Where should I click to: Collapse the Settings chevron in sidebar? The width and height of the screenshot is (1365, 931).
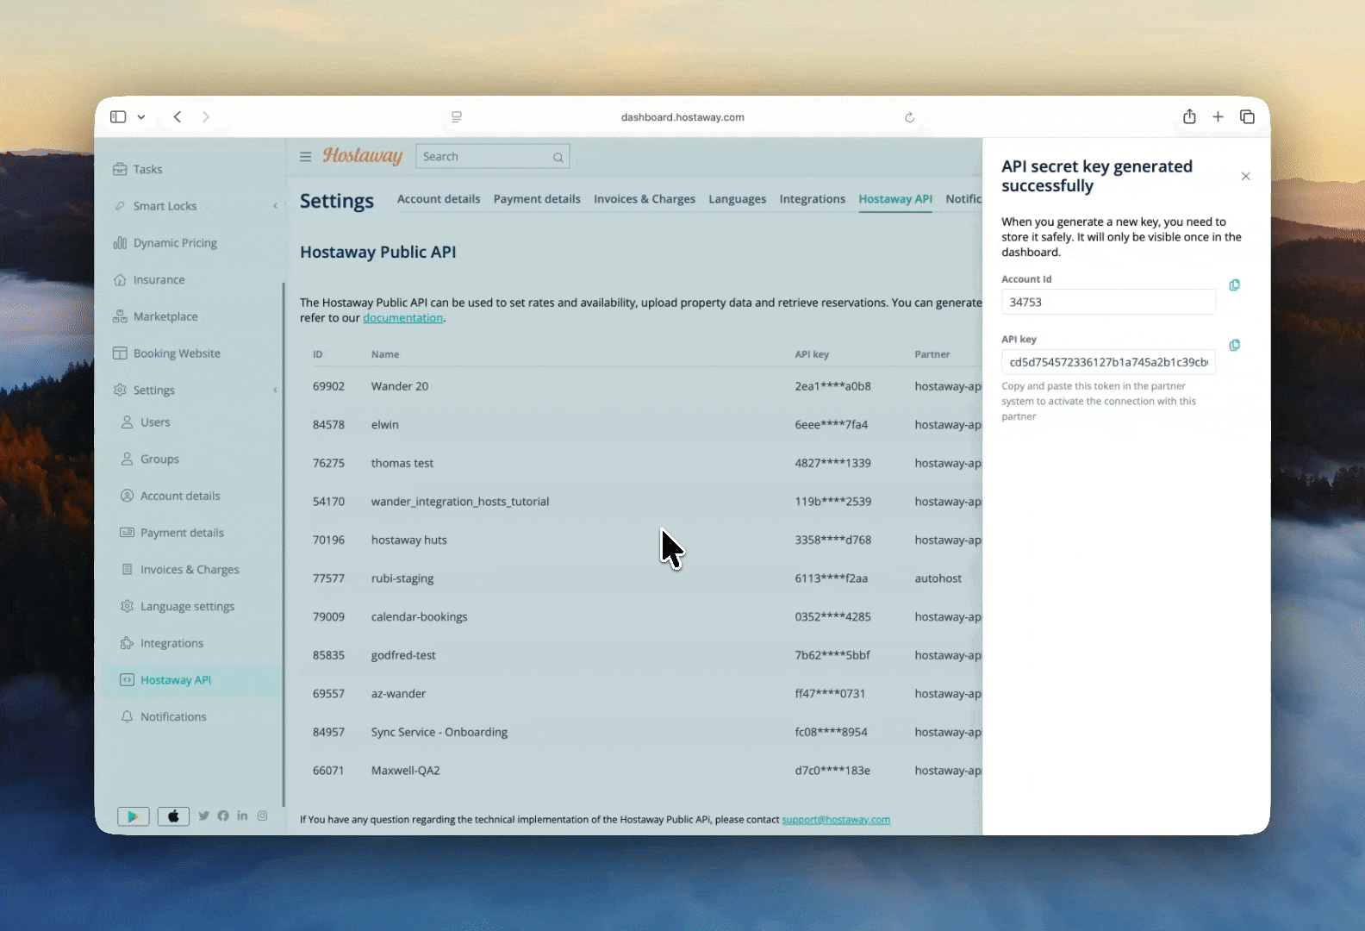(x=276, y=391)
